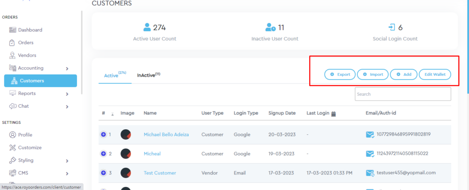This screenshot has height=190, width=469.
Task: Click the Dashboard icon in sidebar
Action: click(12, 30)
